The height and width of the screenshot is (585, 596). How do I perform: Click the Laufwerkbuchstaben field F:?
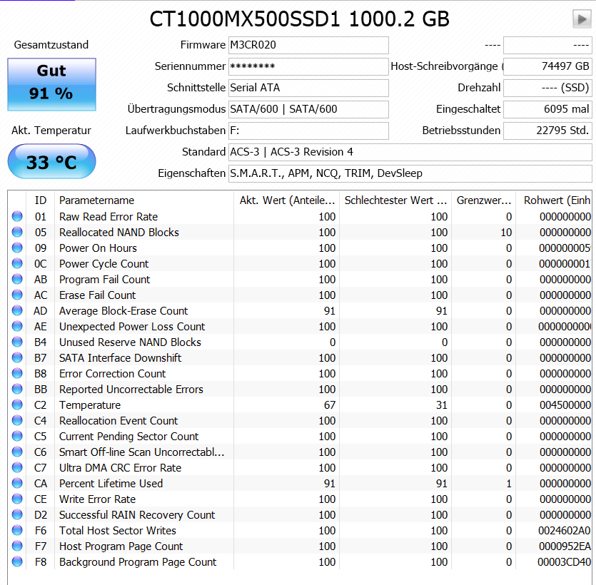tap(308, 131)
